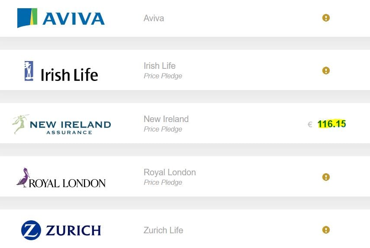Screen dimensions: 370x248
Task: Click the highlighted 116.15 price
Action: (332, 124)
